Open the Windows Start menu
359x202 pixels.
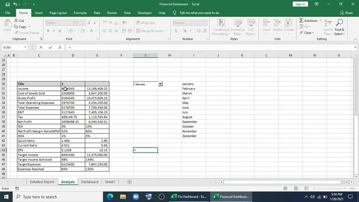pos(6,197)
